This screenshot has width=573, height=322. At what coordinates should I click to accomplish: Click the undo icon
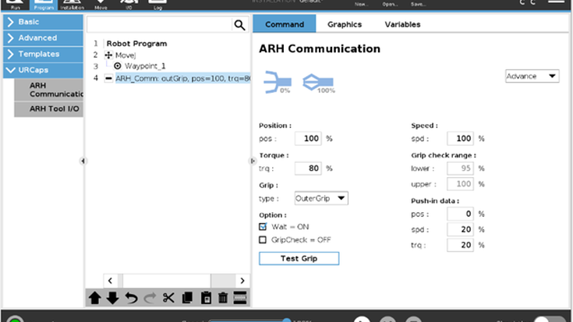coord(131,298)
